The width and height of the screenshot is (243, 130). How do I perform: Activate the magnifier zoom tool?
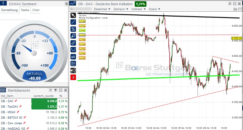[x=73, y=36]
